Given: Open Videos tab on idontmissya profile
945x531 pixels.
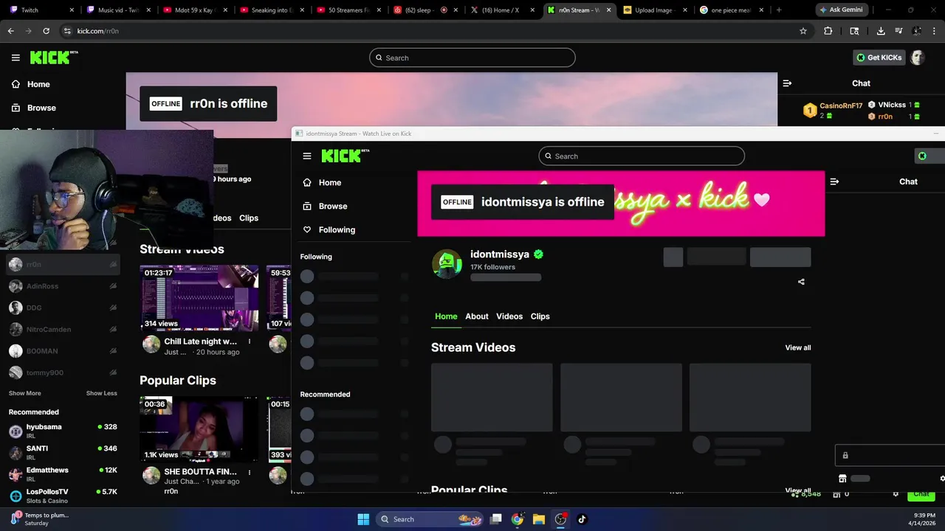Looking at the screenshot, I should (509, 316).
